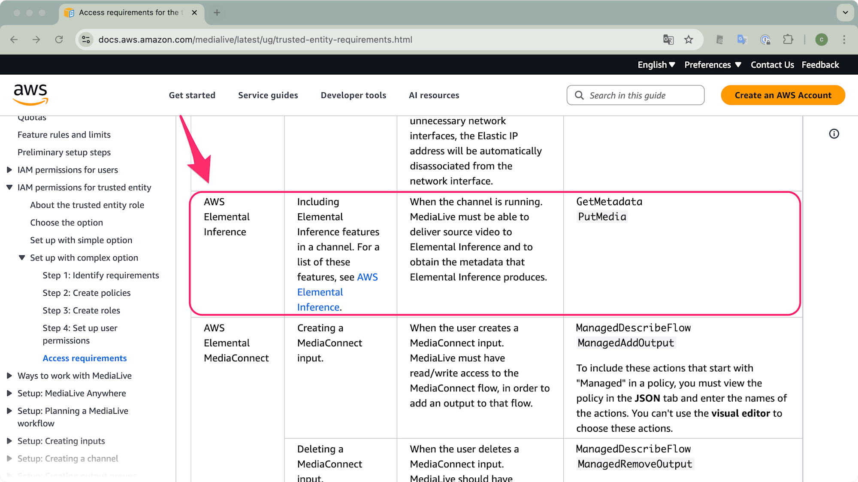
Task: Reload the page
Action: 59,39
